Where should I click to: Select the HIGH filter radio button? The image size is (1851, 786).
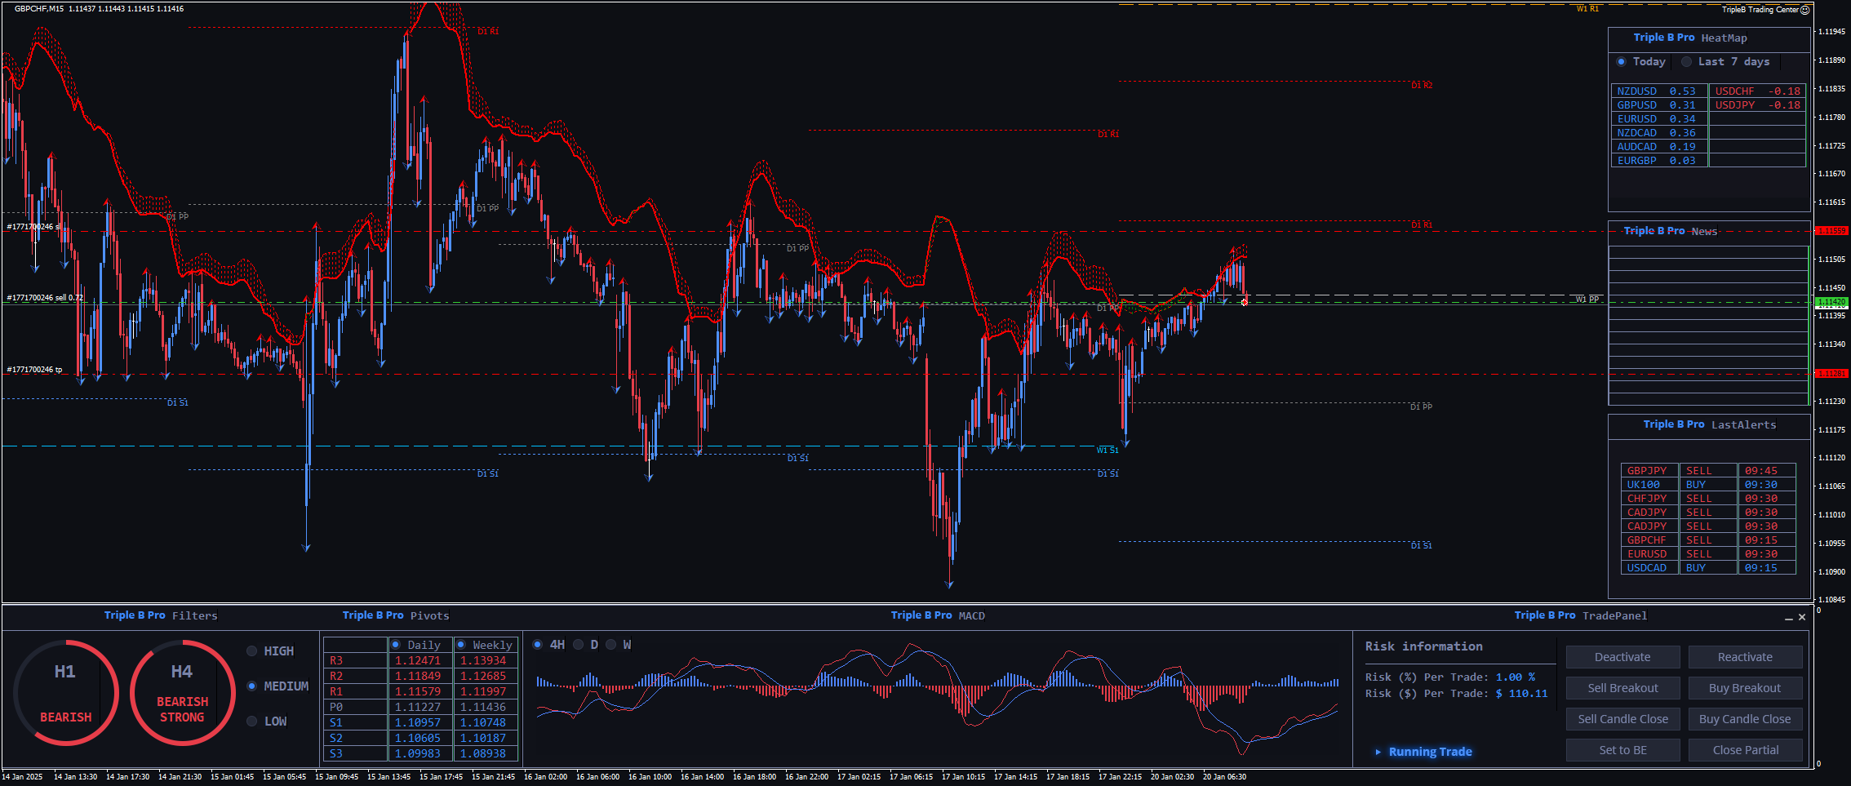(252, 651)
